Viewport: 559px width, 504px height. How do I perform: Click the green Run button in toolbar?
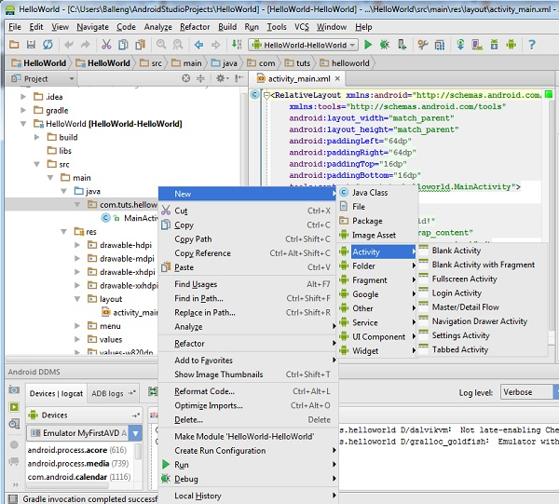point(369,44)
